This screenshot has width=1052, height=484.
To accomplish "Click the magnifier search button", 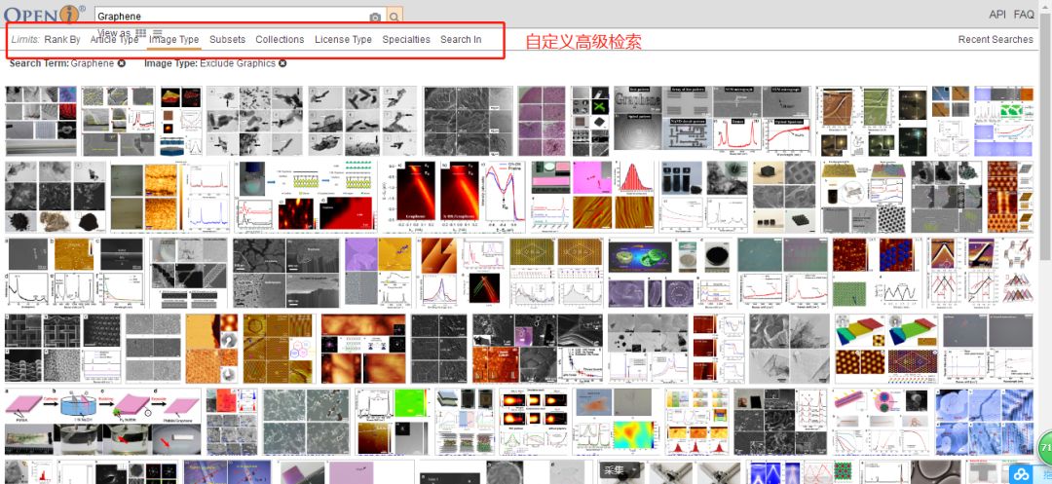I will [x=395, y=17].
